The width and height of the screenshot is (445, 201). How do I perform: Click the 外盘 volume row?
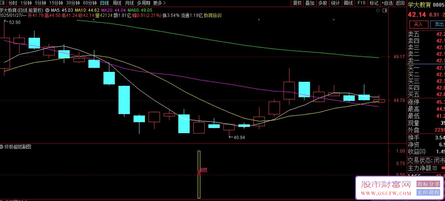[426, 130]
